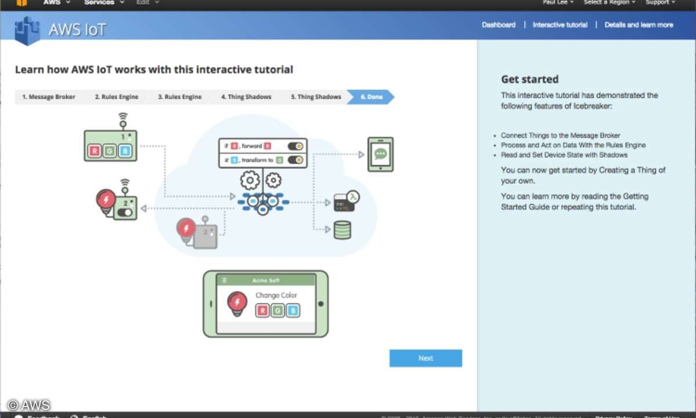Click the red R button on device 1

[94, 151]
